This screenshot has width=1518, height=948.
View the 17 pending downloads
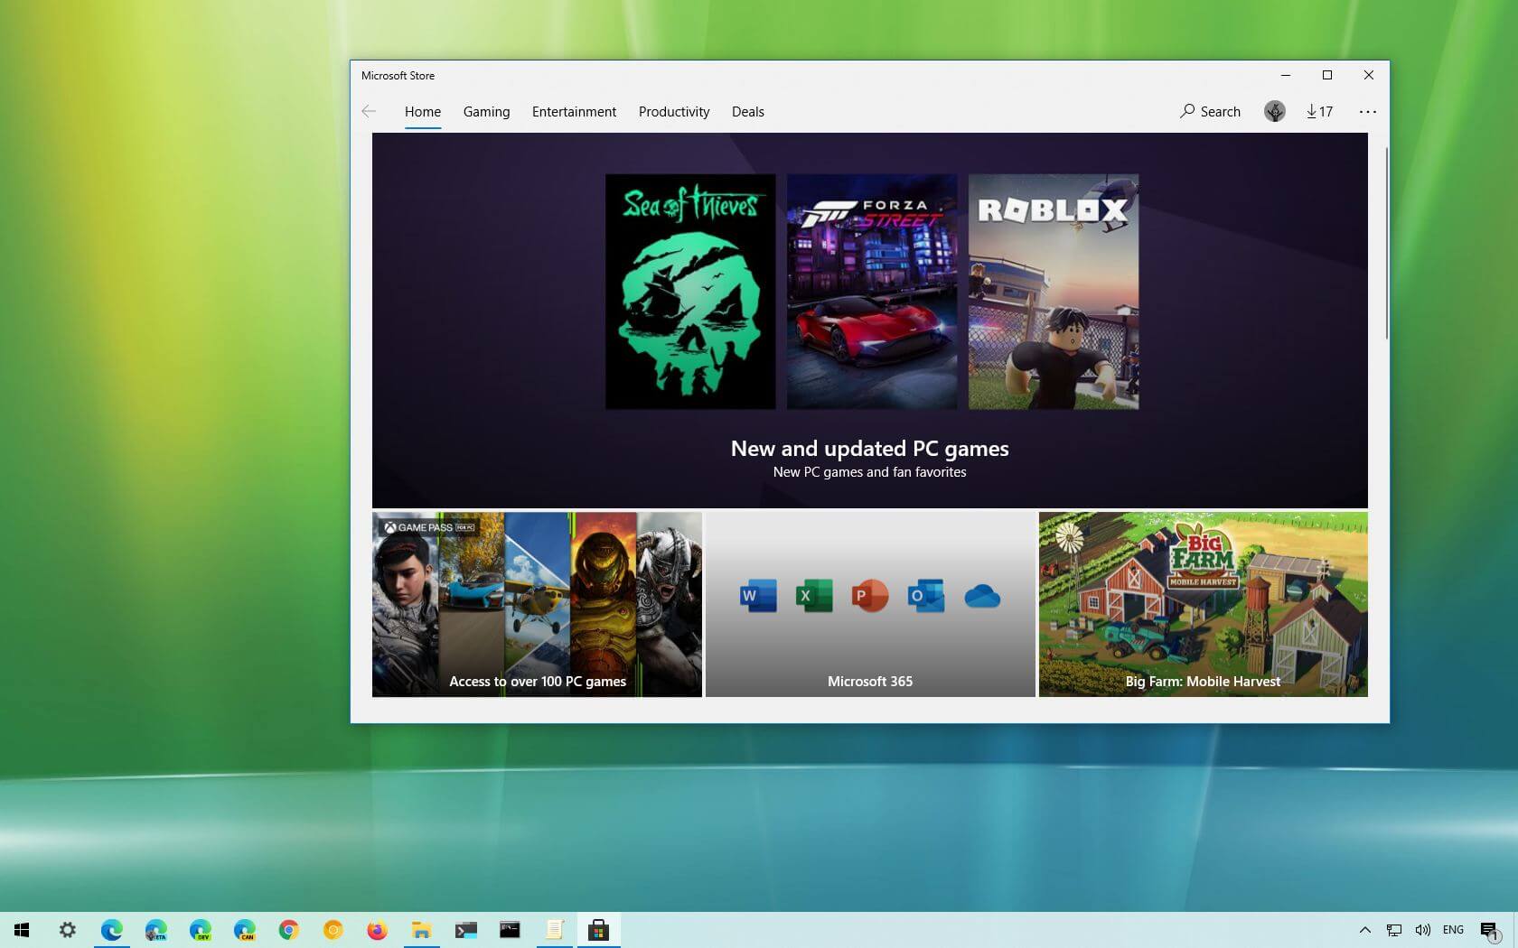click(x=1319, y=111)
